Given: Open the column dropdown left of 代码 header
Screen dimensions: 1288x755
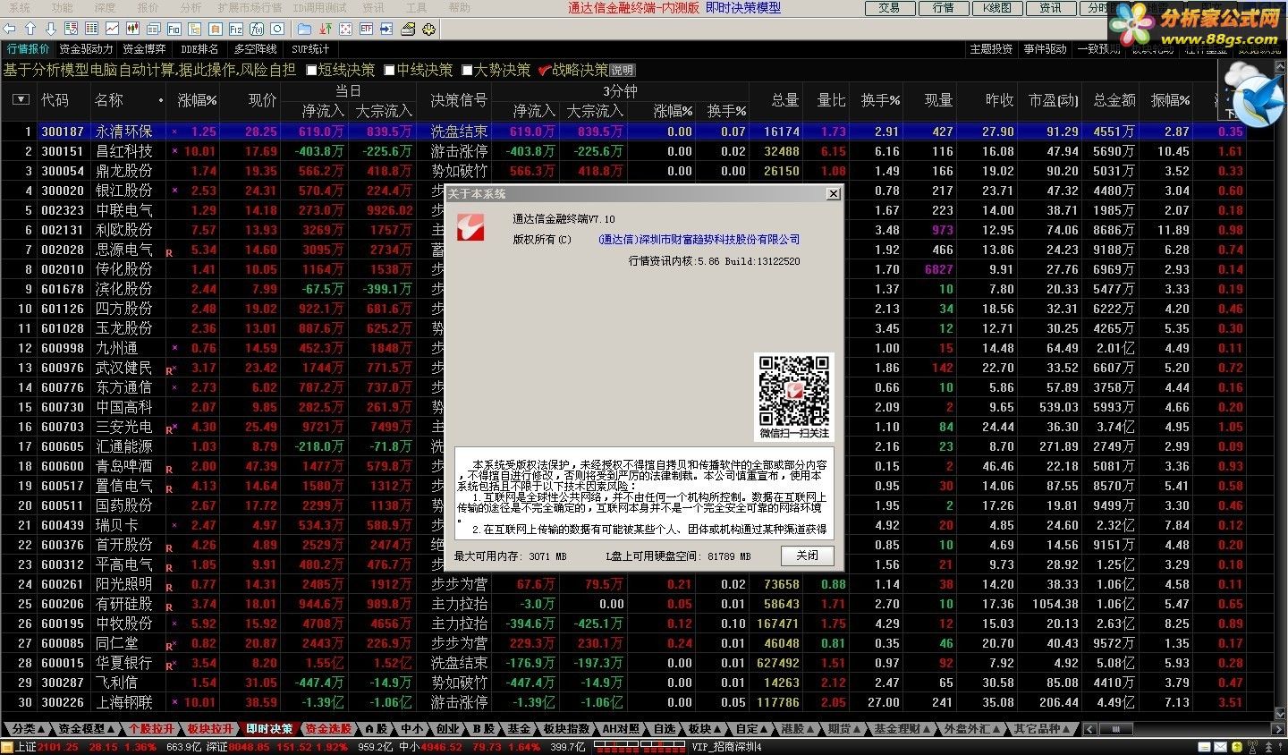Looking at the screenshot, I should 21,100.
